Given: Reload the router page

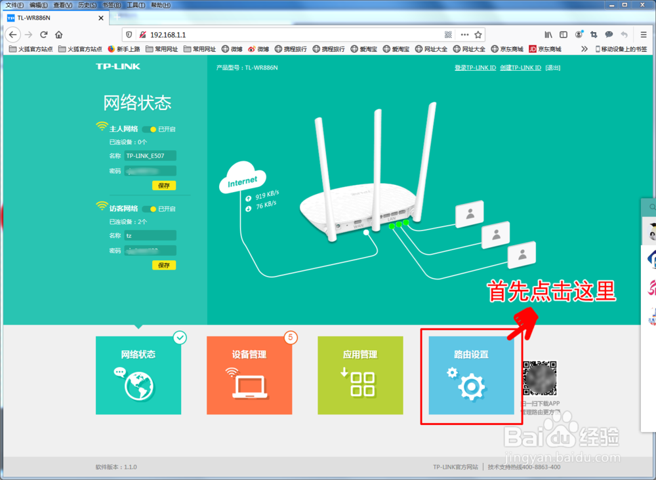Looking at the screenshot, I should [43, 35].
